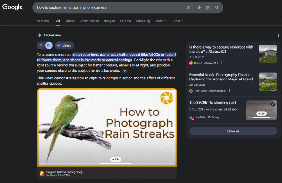Play AI Overview audio with Listen

[x=64, y=45]
